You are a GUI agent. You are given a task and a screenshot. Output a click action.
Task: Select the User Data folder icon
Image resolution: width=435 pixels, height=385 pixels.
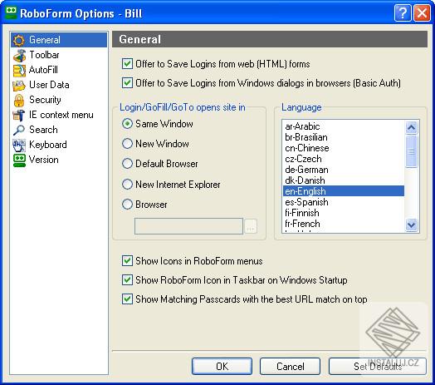[19, 86]
